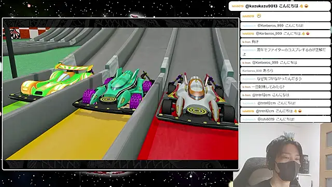The height and width of the screenshot is (187, 332).
Task: Click k-hon's @Kerberos_999 こんにちは message
Action: click(x=285, y=63)
